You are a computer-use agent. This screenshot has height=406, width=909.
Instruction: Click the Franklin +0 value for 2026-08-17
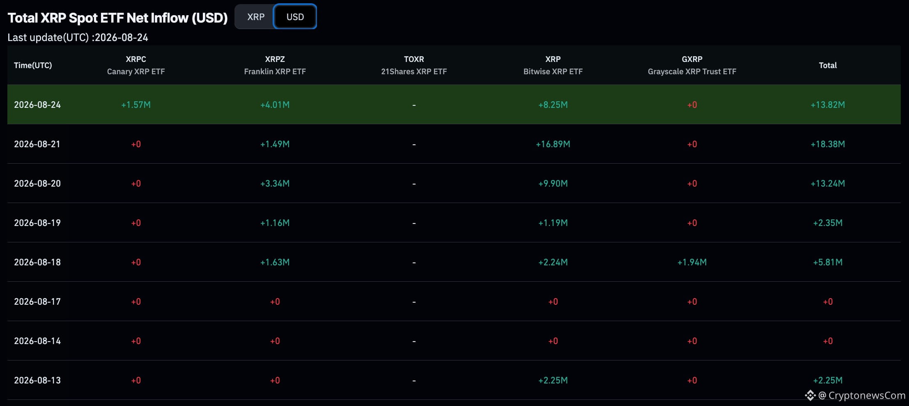tap(275, 301)
